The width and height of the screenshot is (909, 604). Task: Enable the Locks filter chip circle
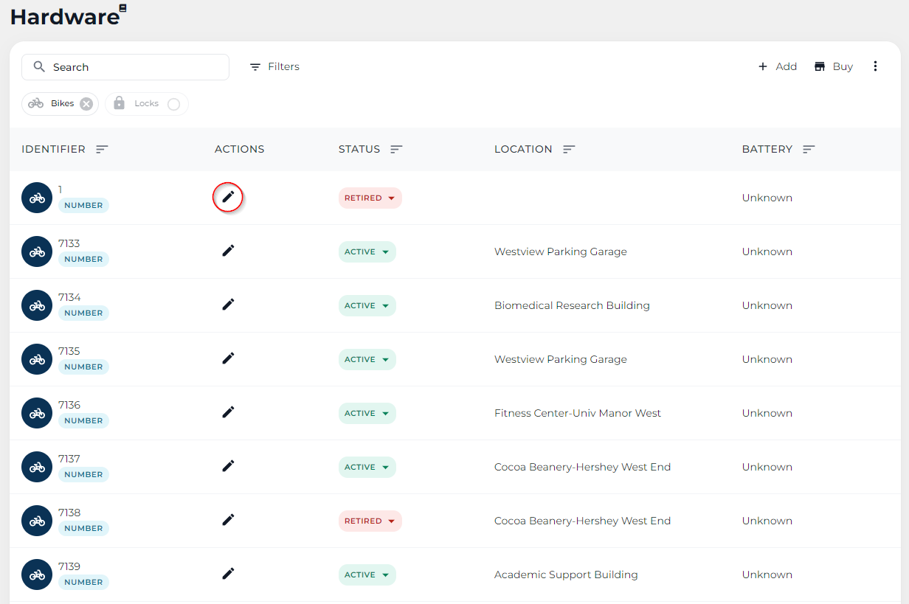pyautogui.click(x=173, y=104)
